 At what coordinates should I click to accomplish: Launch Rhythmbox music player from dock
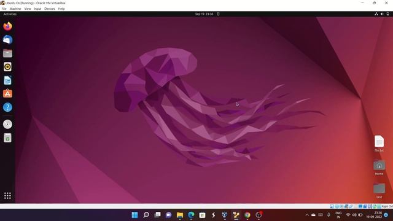tap(7, 67)
